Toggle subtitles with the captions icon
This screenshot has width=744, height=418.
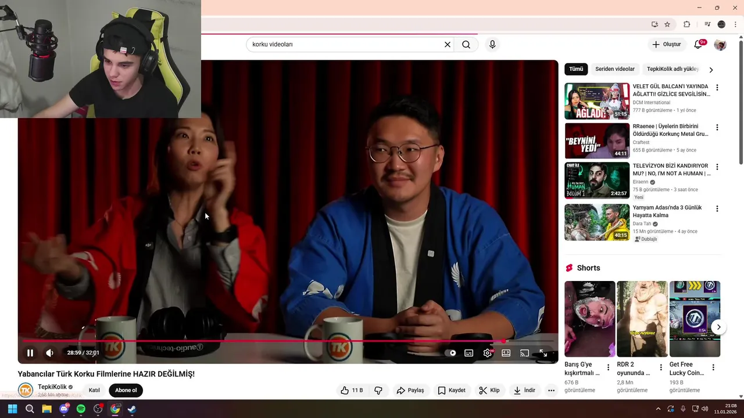[469, 353]
